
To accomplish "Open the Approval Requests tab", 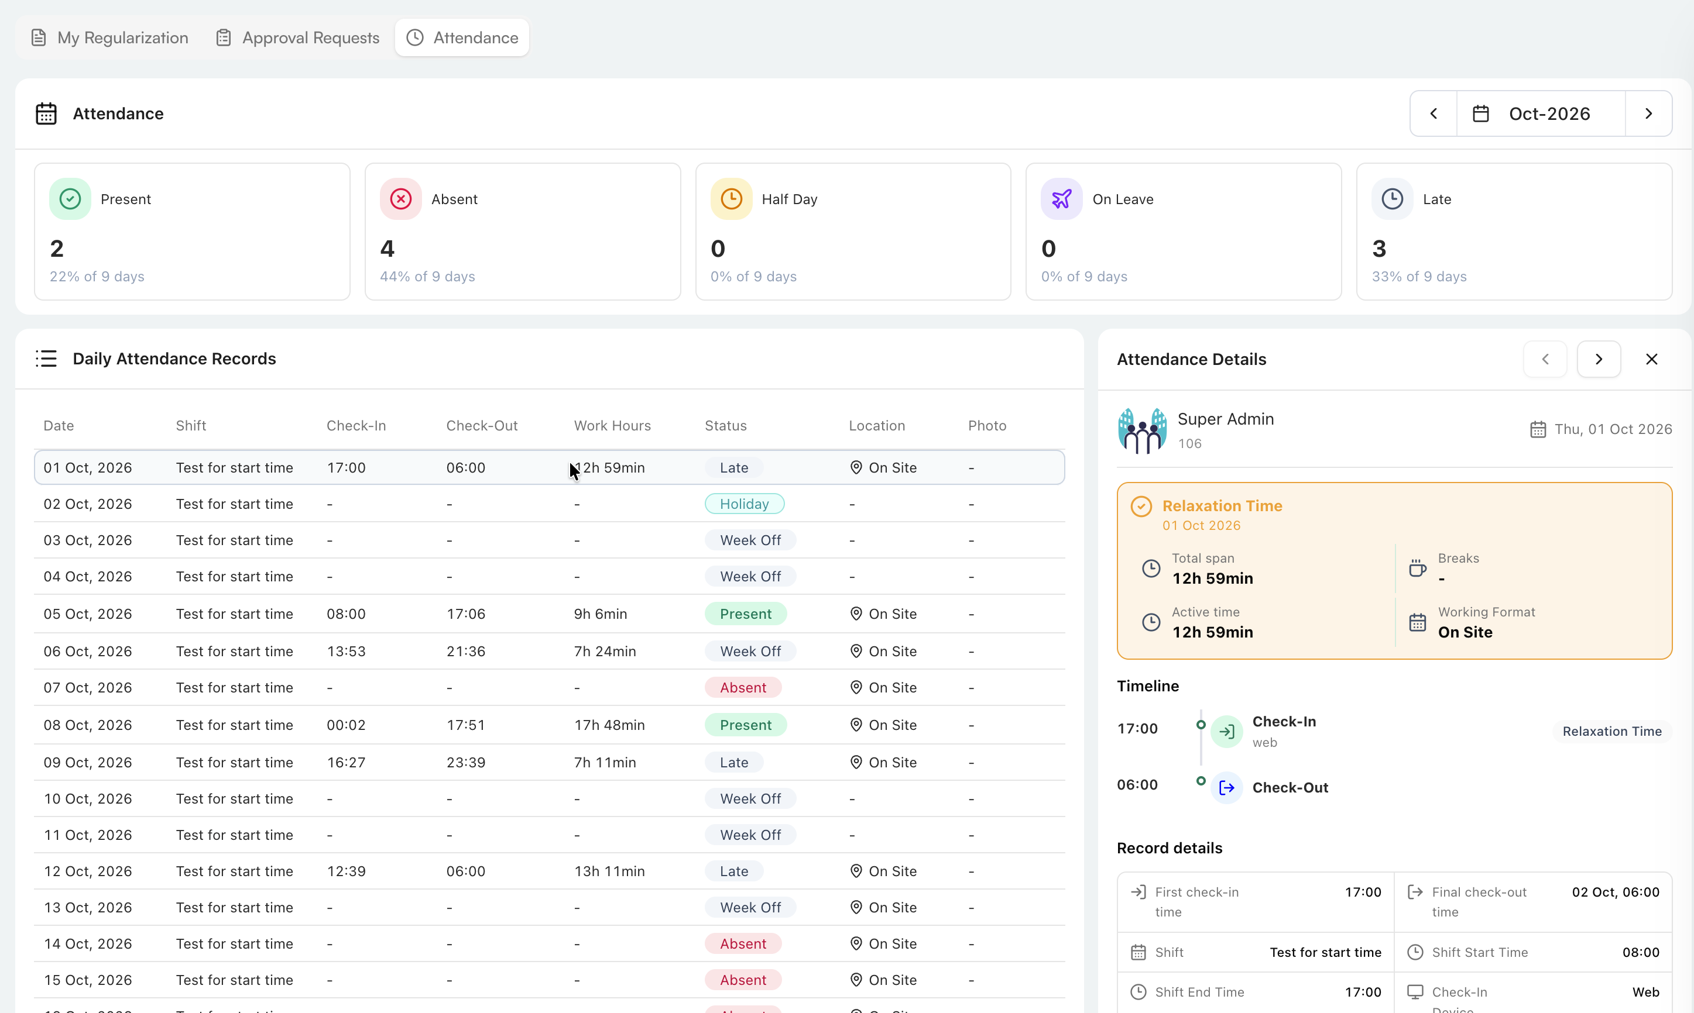I will (297, 37).
